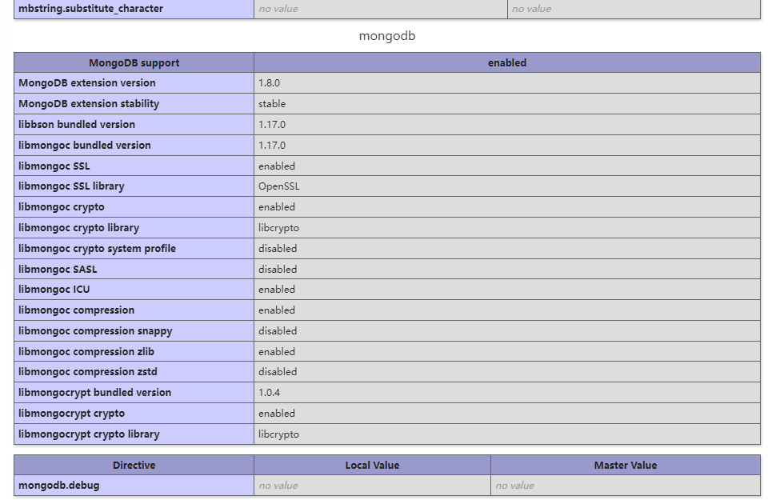The image size is (776, 500).
Task: Click the "enabled" header beside MongoDB support
Action: tap(506, 63)
